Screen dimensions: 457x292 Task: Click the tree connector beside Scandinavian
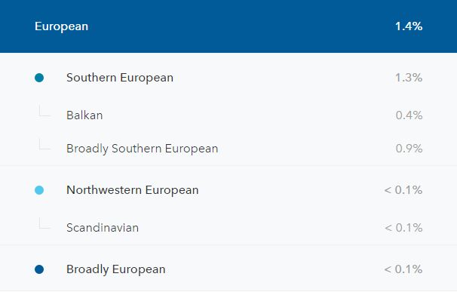point(44,223)
